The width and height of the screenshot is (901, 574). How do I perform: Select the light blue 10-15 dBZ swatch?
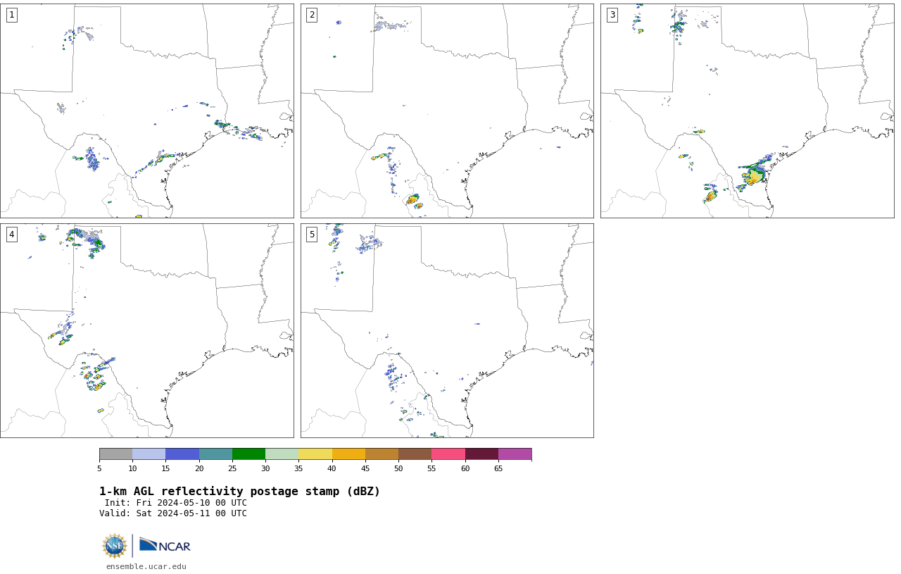tap(149, 454)
